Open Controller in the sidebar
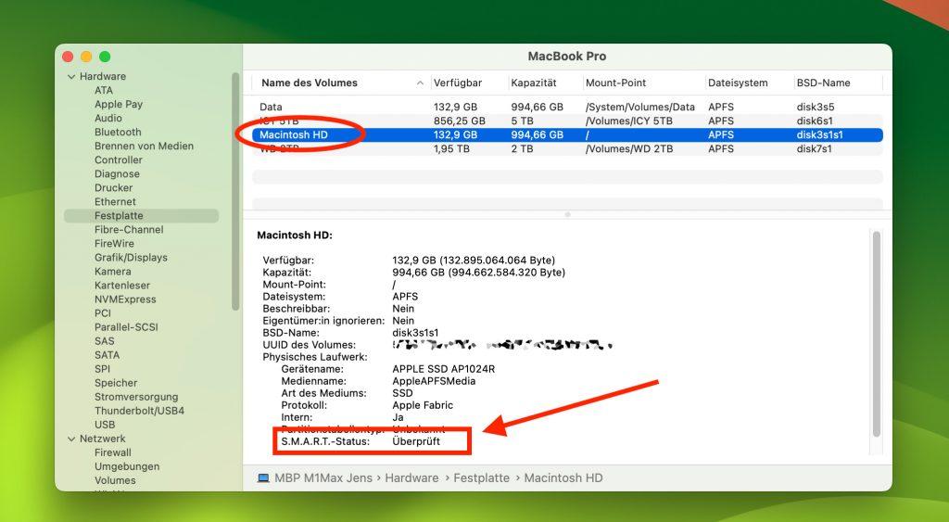The image size is (949, 522). (119, 159)
